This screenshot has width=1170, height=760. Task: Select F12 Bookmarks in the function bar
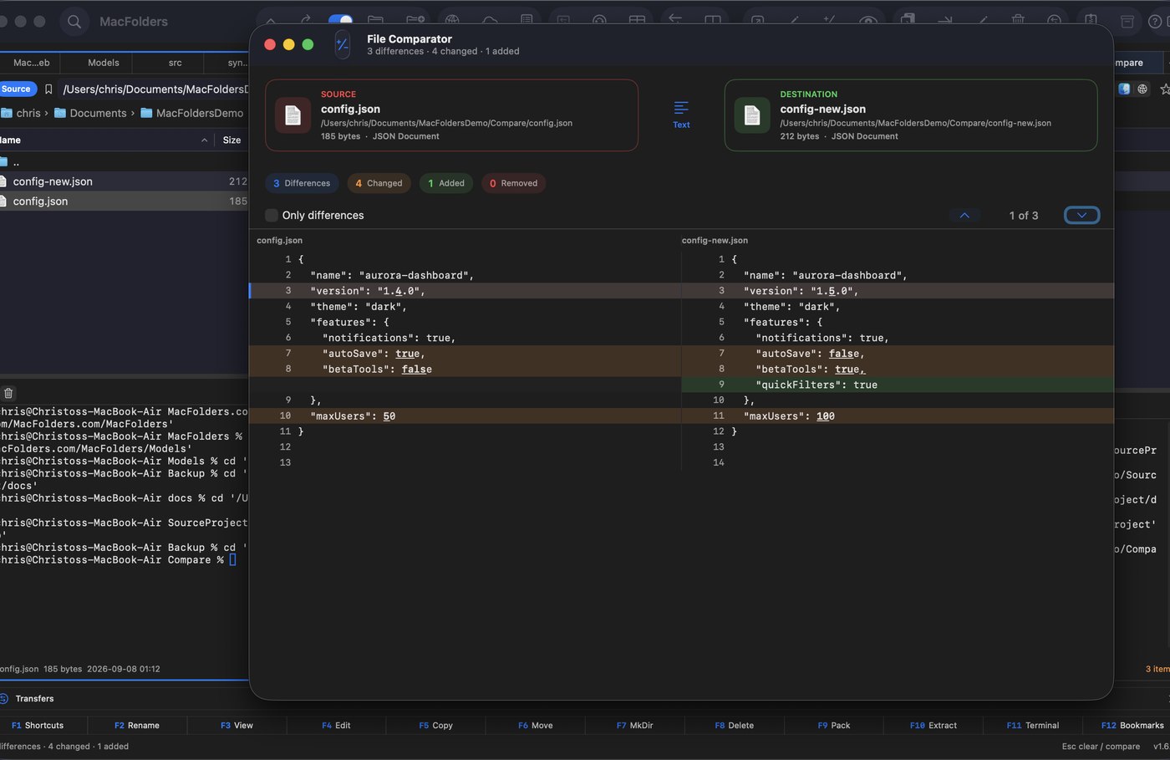click(x=1132, y=725)
